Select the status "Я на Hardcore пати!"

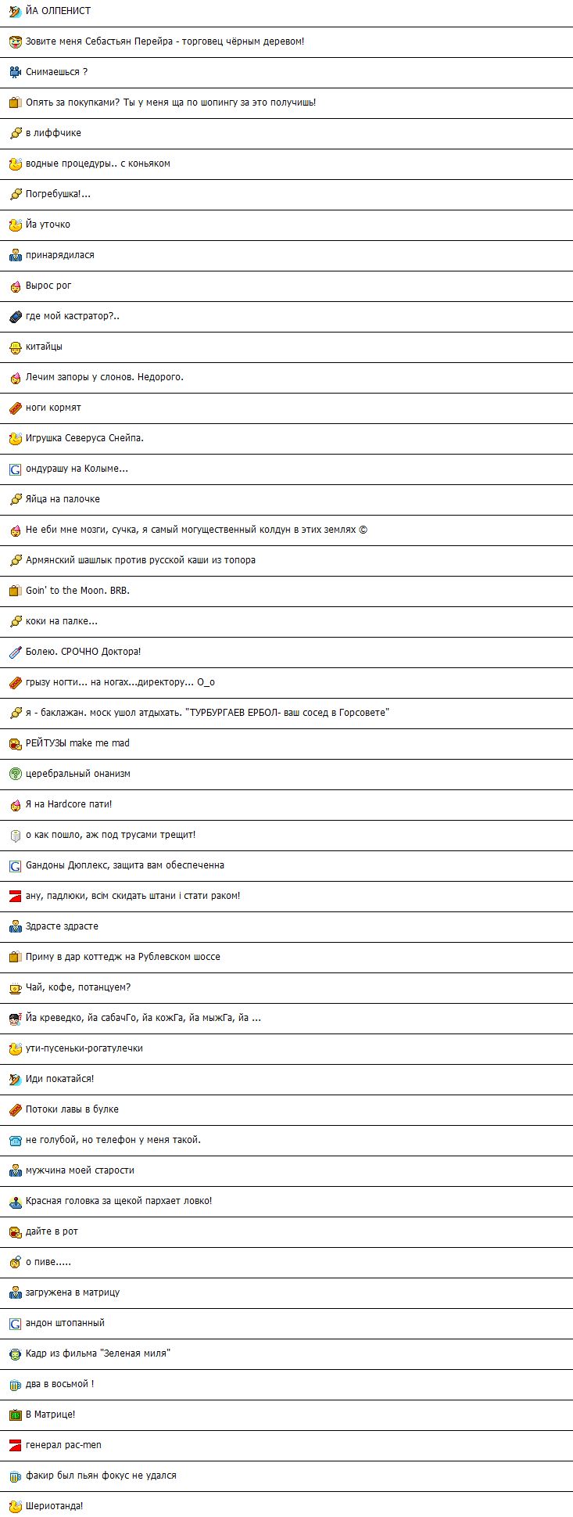(x=286, y=804)
